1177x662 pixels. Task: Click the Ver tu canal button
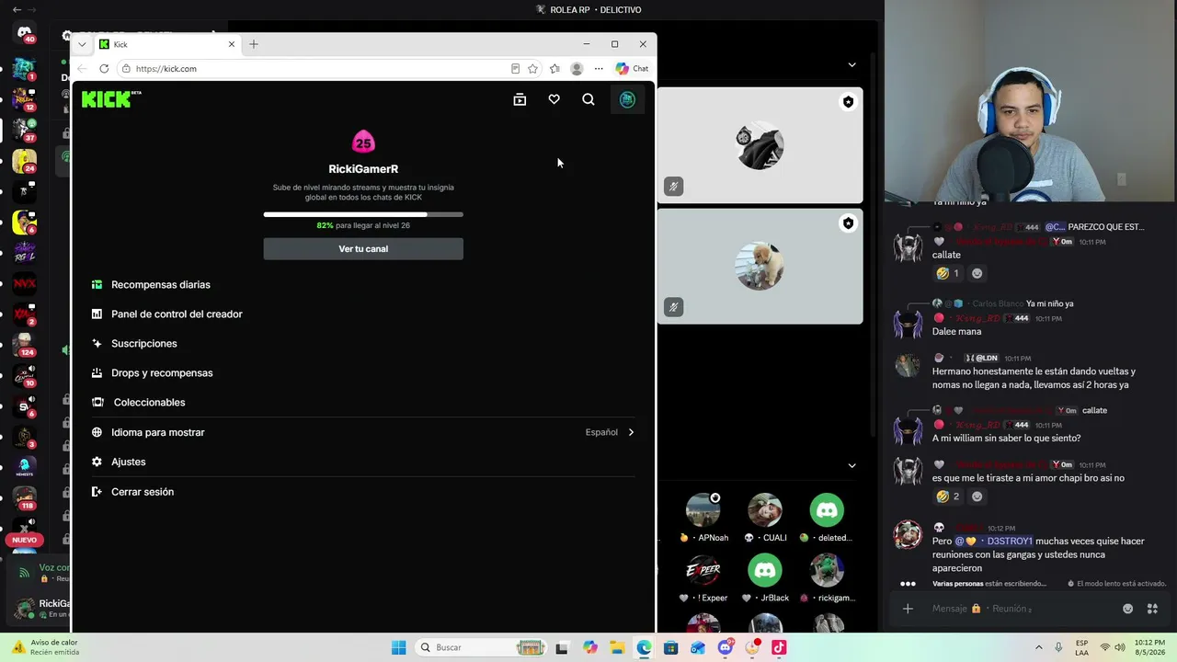tap(363, 249)
